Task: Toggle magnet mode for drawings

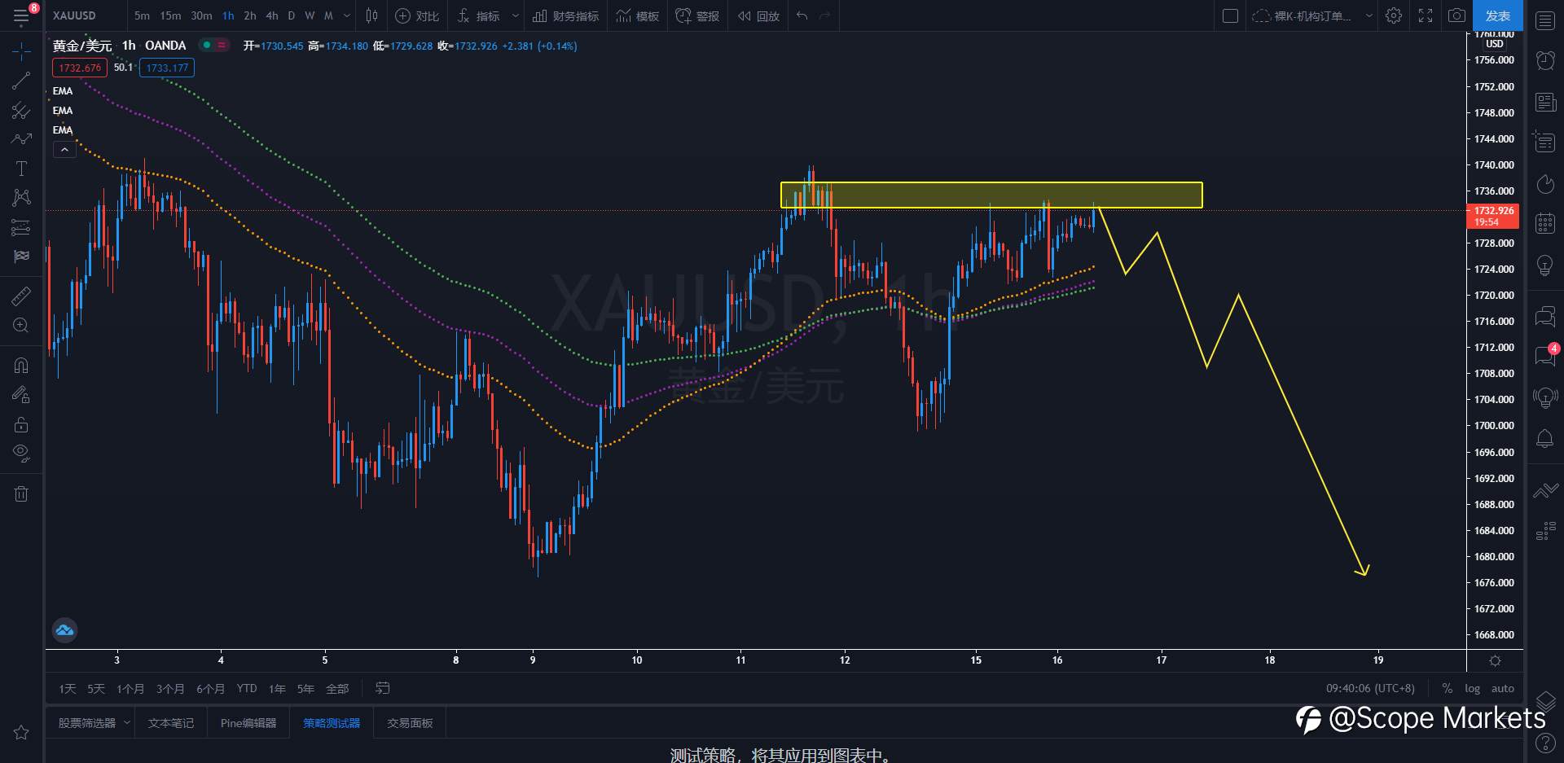Action: point(21,366)
